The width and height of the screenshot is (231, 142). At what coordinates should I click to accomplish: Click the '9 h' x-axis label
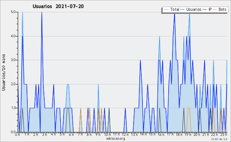click(x=98, y=135)
